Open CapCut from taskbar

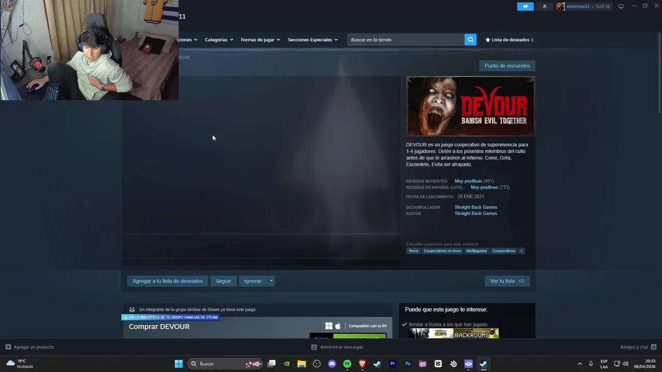(438, 364)
